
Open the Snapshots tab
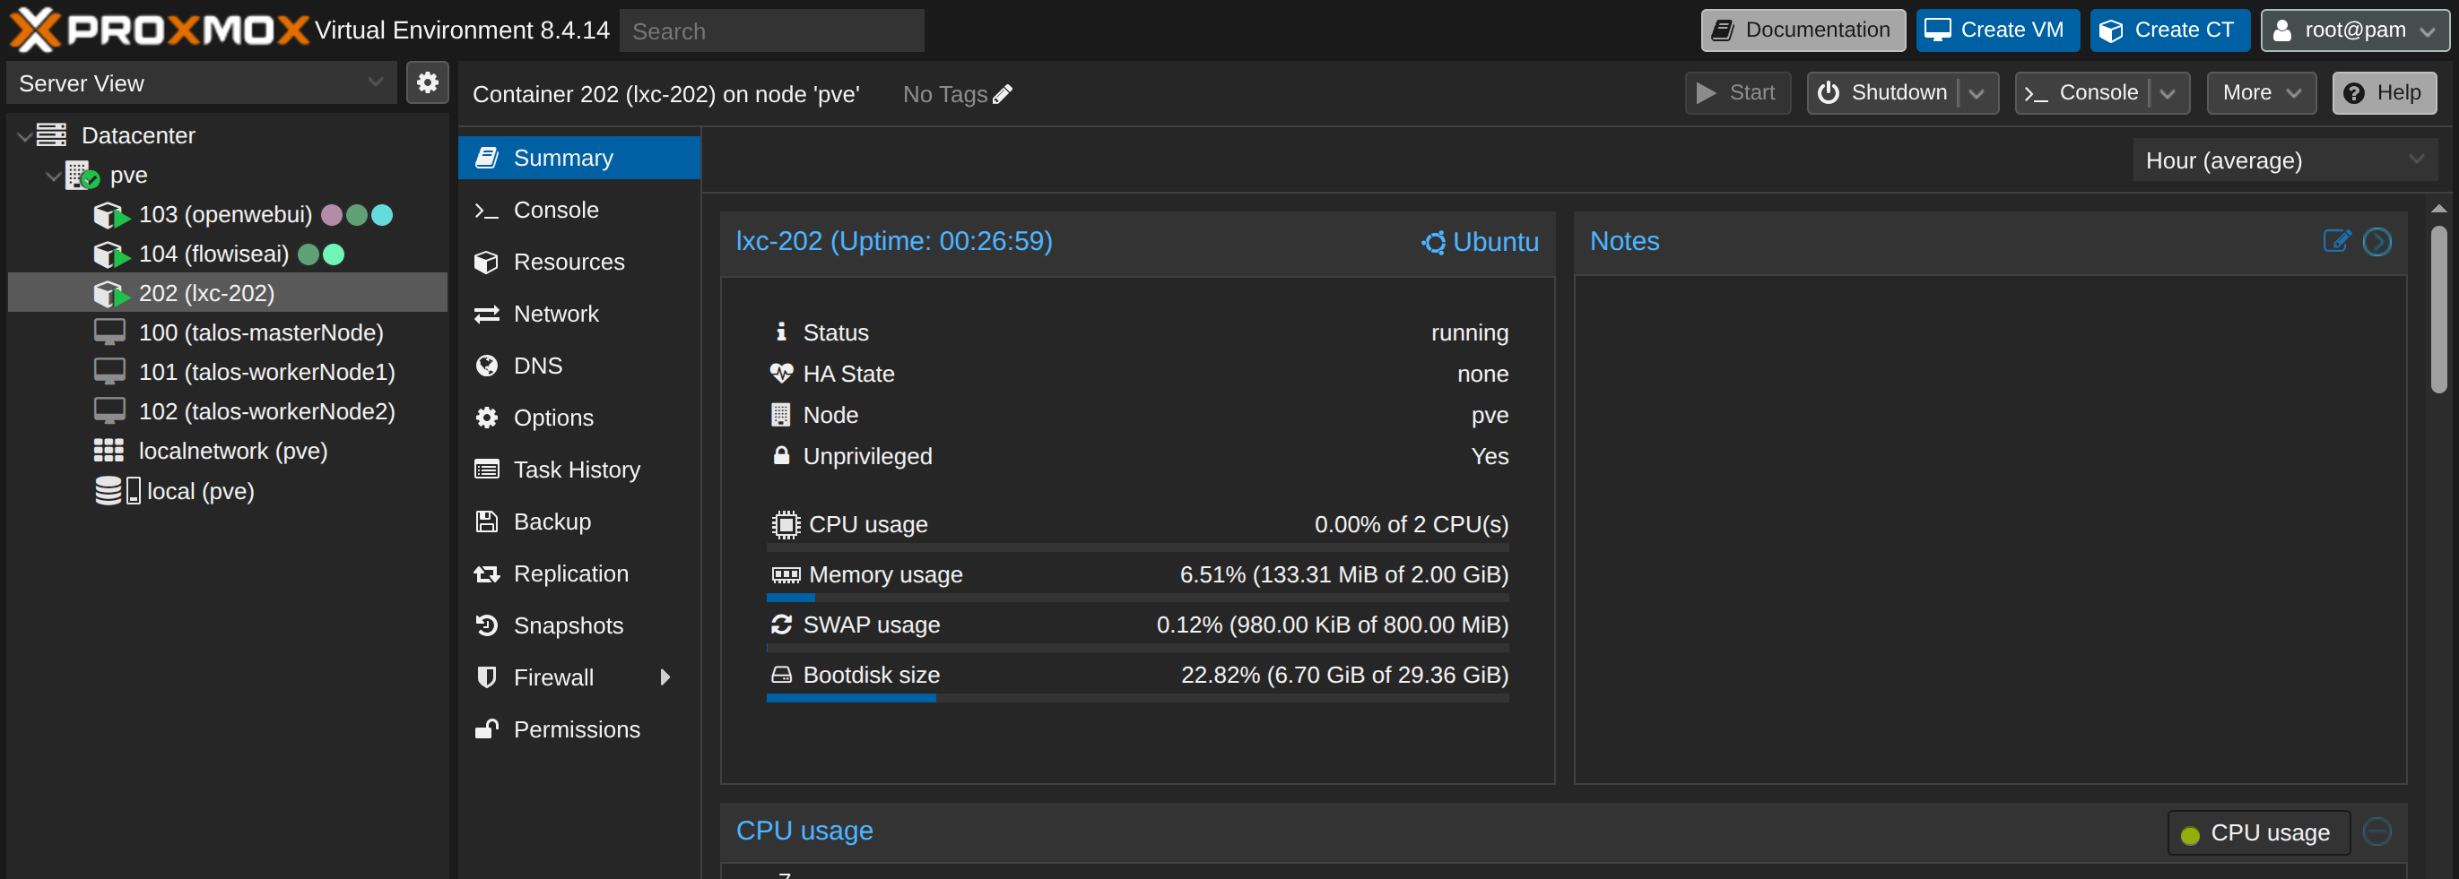point(579,625)
